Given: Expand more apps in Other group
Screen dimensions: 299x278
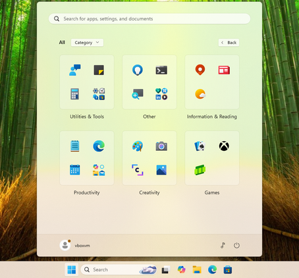Looking at the screenshot, I should (161, 94).
